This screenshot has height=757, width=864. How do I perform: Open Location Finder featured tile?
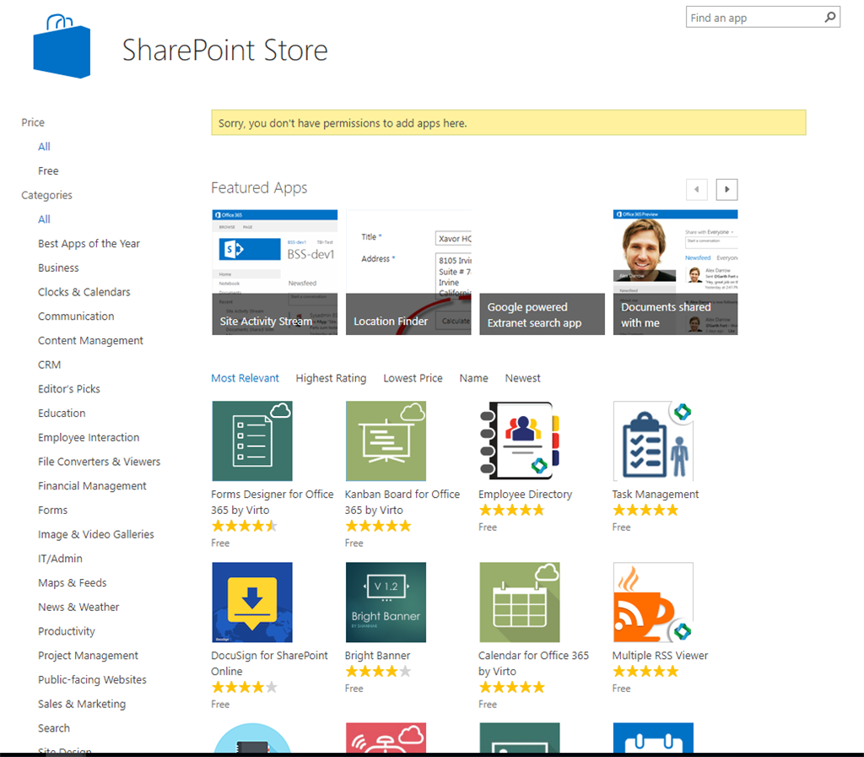[x=408, y=273]
